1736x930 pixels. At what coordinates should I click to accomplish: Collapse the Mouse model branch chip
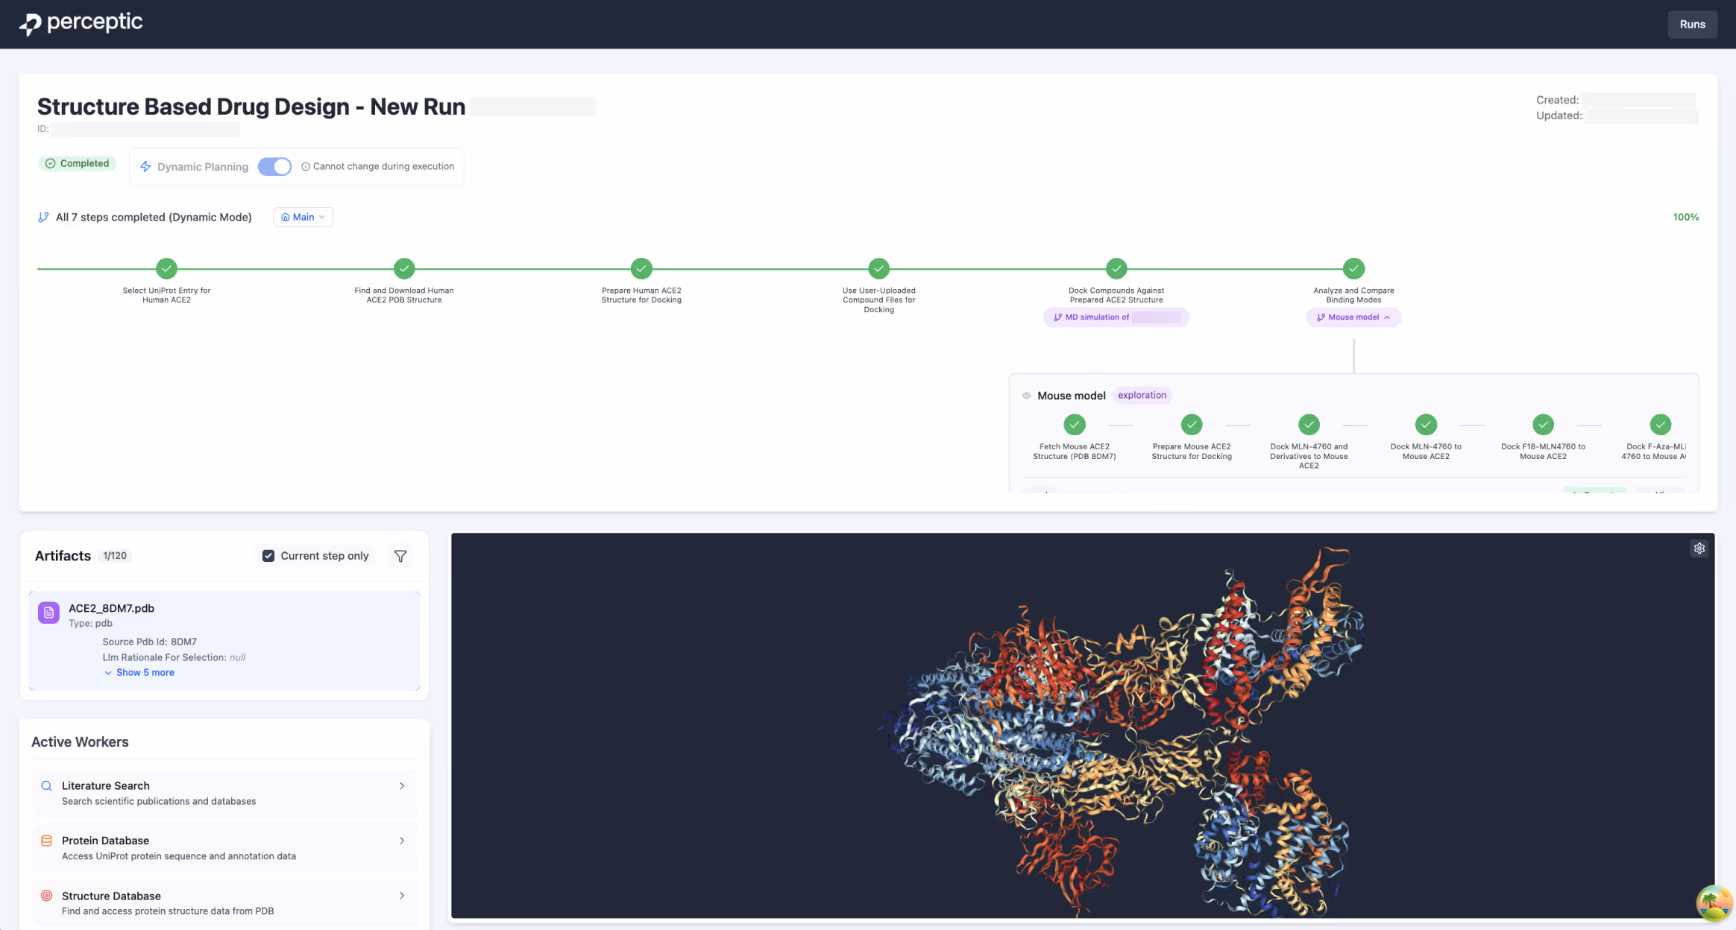point(1353,317)
